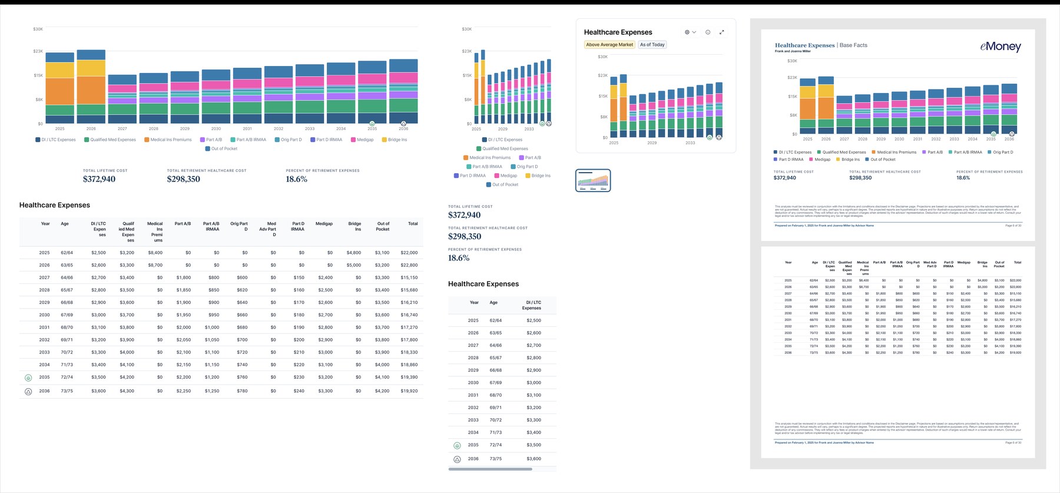Click the Healthcare Expenses heading above wide table

tap(55, 205)
